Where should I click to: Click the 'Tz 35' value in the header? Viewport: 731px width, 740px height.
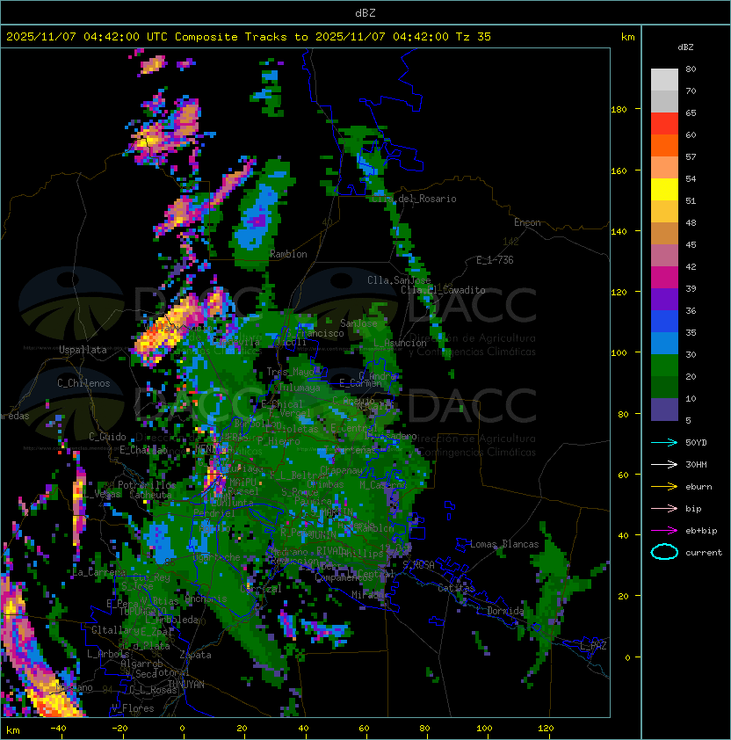tap(474, 37)
